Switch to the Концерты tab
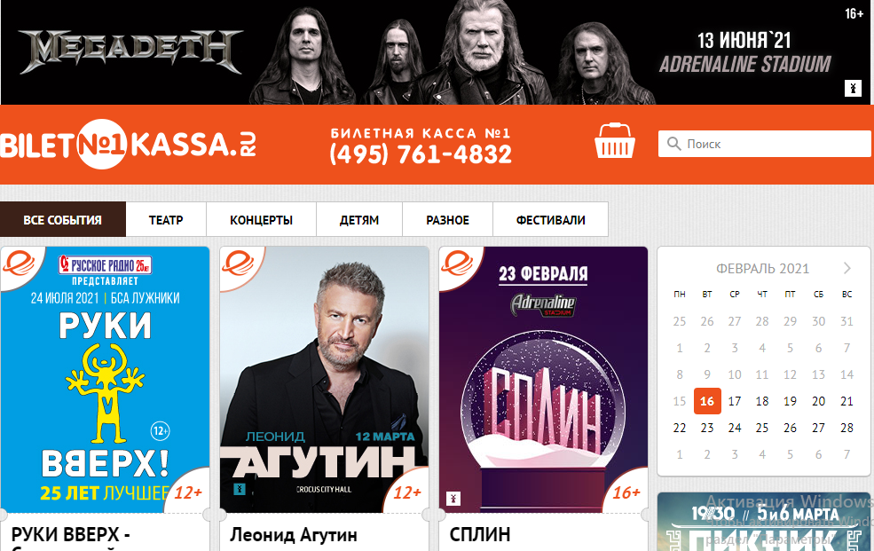Screen dimensions: 874x551 coord(261,219)
